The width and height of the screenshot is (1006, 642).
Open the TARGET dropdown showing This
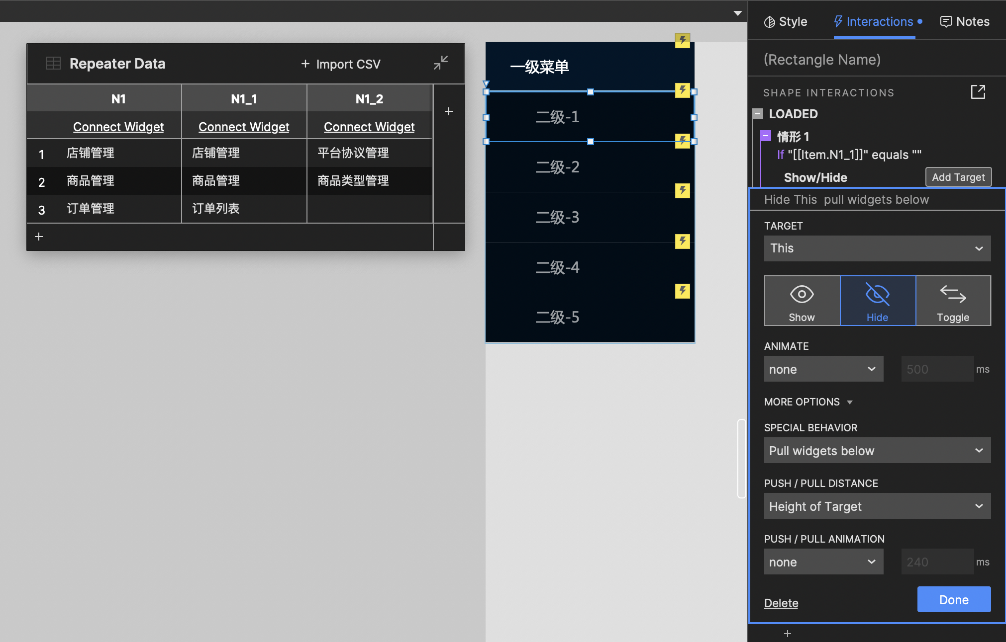877,248
